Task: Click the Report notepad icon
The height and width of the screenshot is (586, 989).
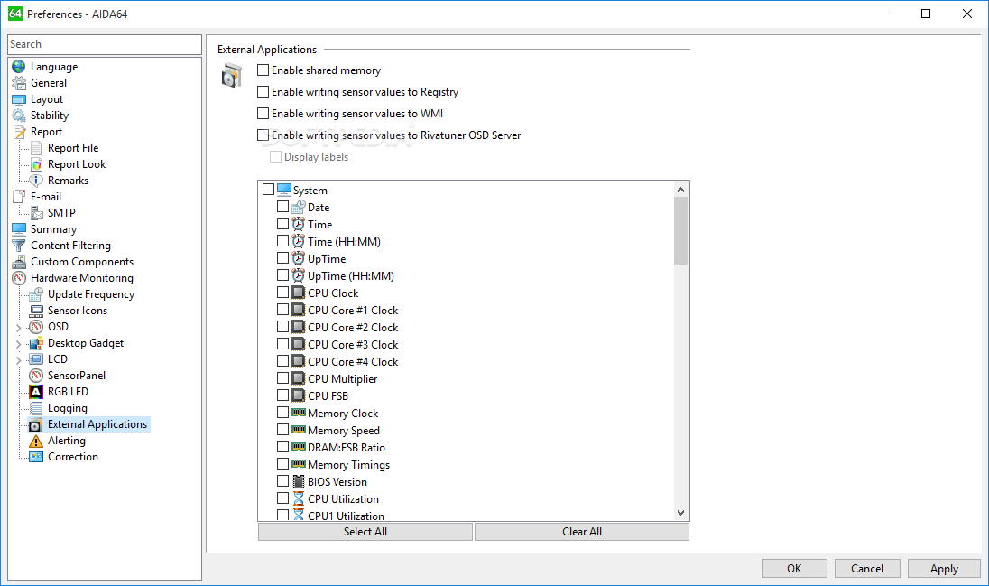Action: click(x=19, y=132)
